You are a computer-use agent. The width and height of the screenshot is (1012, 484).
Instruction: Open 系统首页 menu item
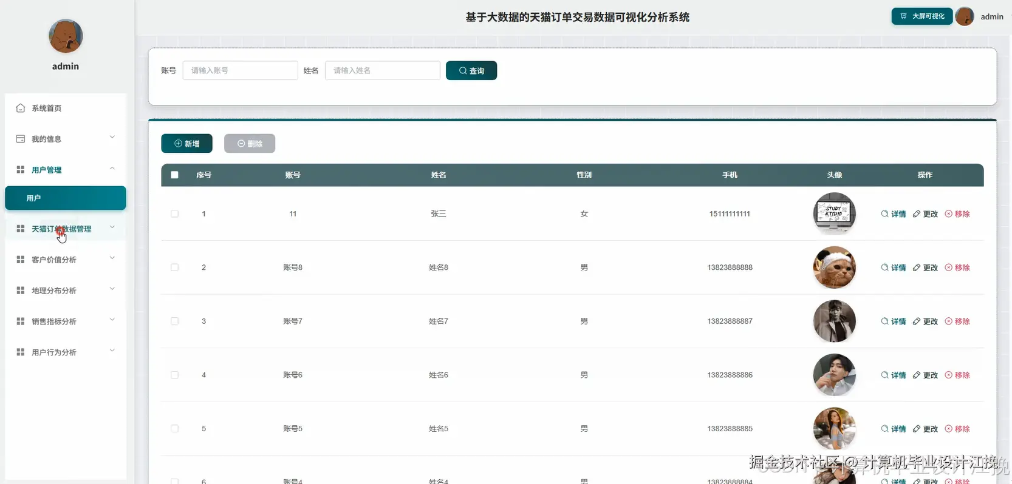pos(66,108)
